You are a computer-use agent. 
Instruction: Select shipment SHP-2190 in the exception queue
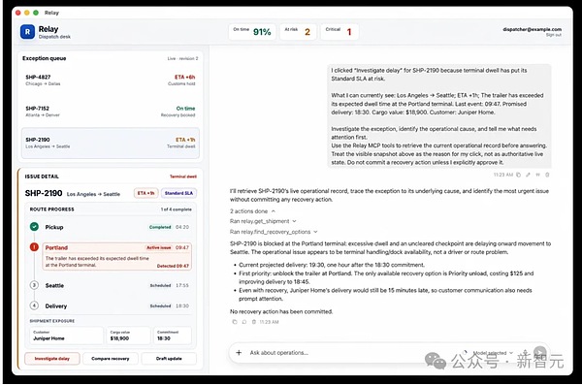(111, 143)
